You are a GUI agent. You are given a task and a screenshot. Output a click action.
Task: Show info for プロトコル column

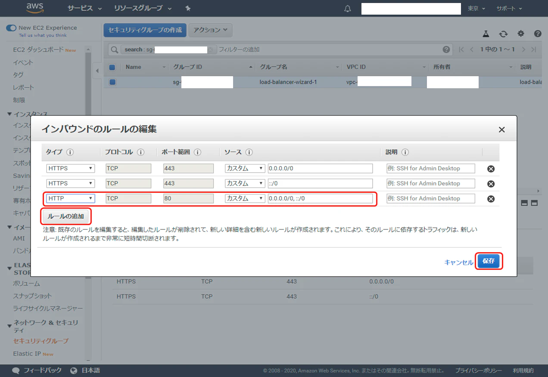pos(141,152)
